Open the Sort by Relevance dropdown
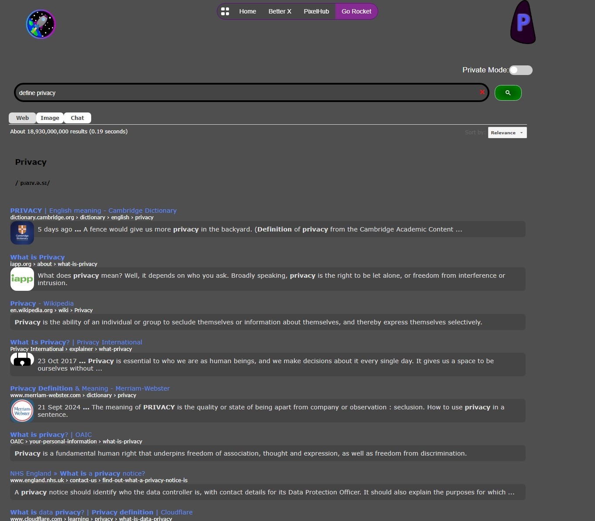Screen dimensions: 595x521 (507, 133)
